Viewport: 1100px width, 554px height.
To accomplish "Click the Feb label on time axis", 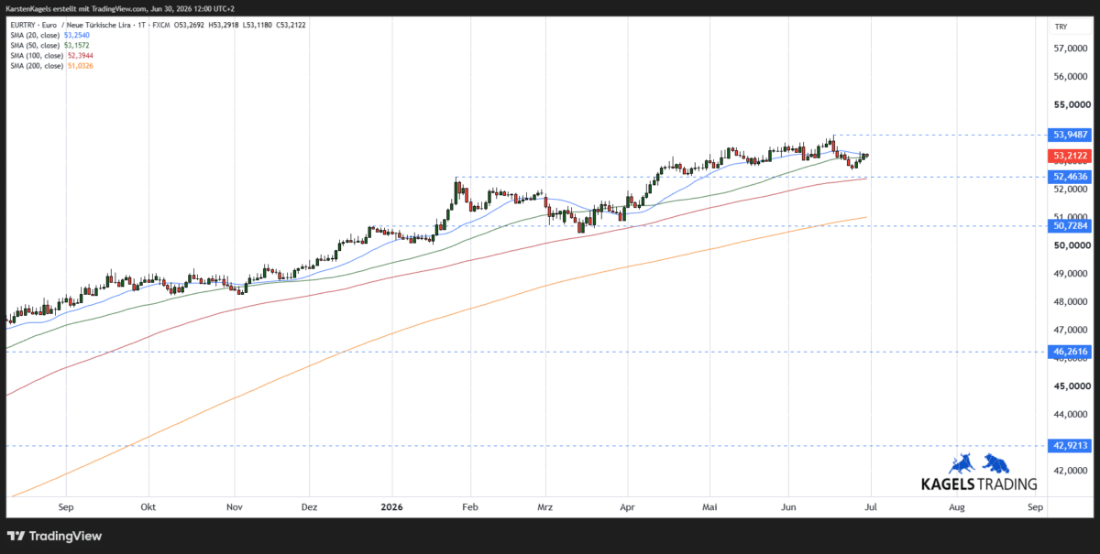I will pos(470,506).
